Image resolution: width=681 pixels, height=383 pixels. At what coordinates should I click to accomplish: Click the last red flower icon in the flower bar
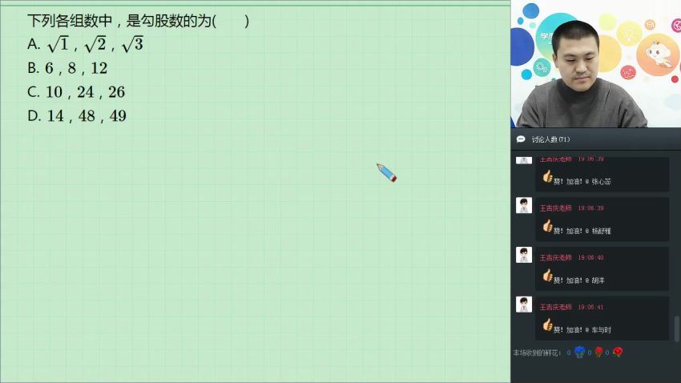click(x=618, y=352)
